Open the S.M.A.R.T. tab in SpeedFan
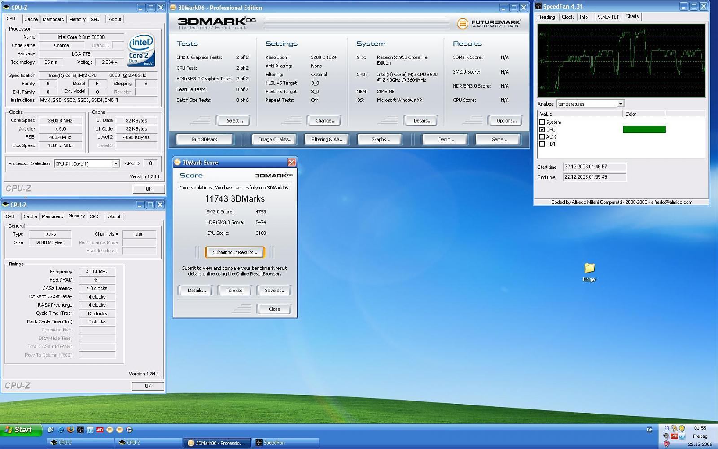 [x=609, y=17]
